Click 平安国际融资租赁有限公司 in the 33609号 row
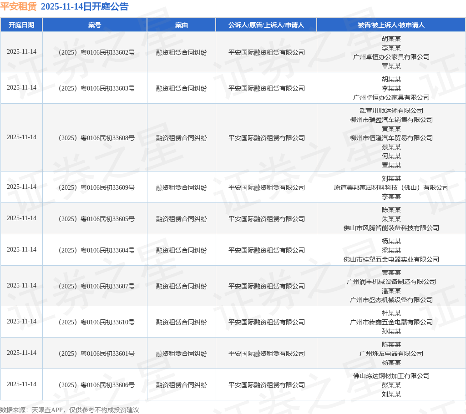The width and height of the screenshot is (466, 414). [267, 188]
